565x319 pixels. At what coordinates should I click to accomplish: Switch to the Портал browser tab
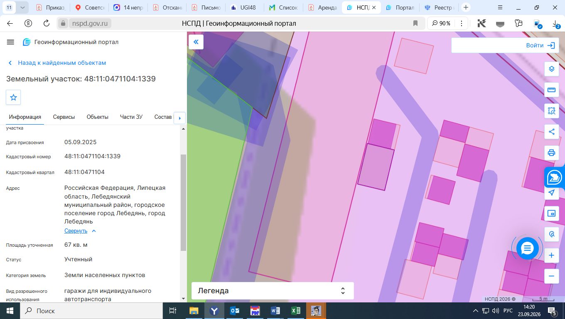[x=401, y=7]
